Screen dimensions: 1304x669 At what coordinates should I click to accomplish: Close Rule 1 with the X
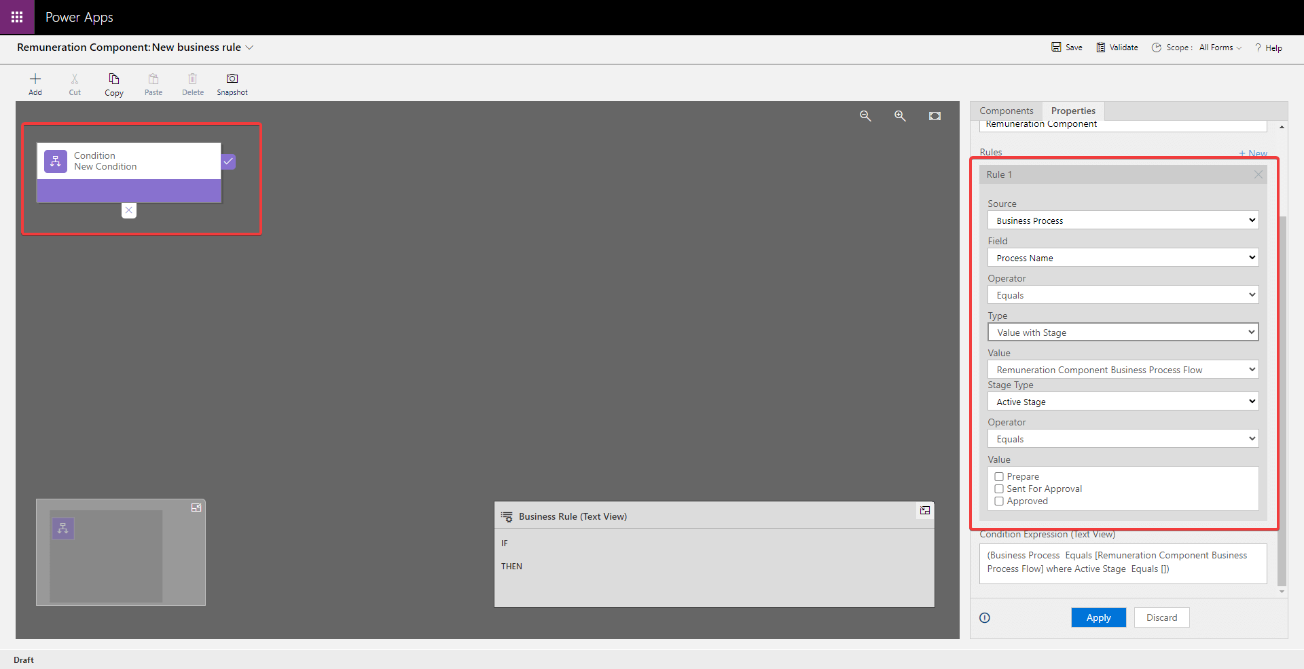coord(1258,174)
